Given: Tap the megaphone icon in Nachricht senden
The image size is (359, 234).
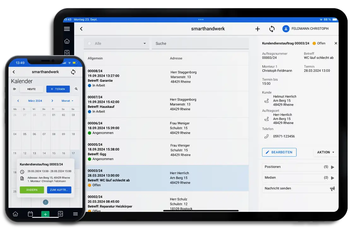Looking at the screenshot, I should click(x=332, y=188).
